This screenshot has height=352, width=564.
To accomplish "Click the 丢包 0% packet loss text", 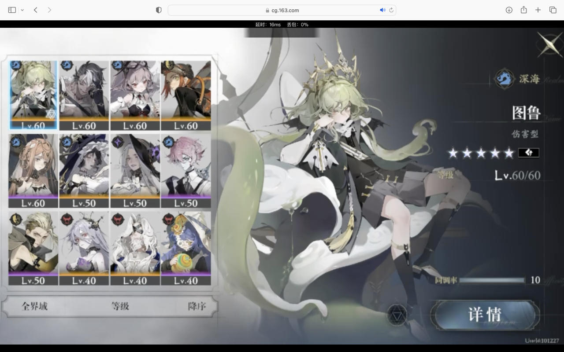I will (298, 25).
